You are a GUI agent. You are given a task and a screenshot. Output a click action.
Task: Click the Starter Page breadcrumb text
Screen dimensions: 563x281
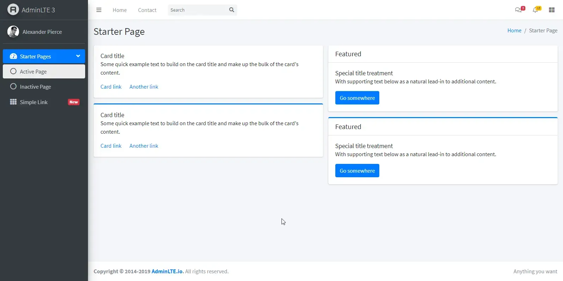[x=543, y=31]
